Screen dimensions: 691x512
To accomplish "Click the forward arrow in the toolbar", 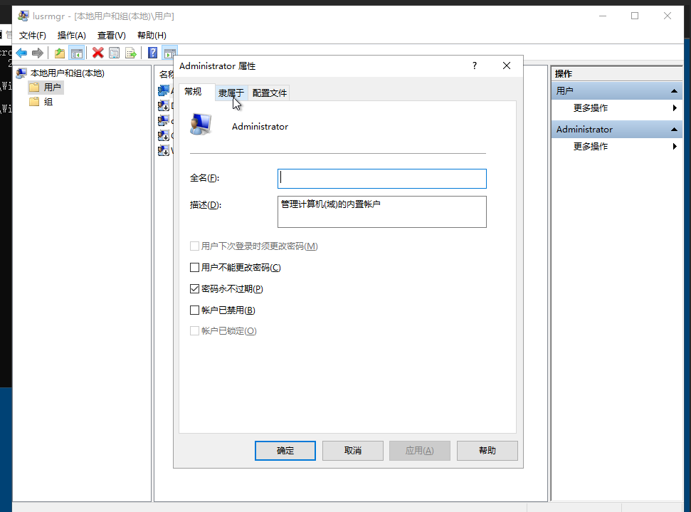I will [38, 53].
